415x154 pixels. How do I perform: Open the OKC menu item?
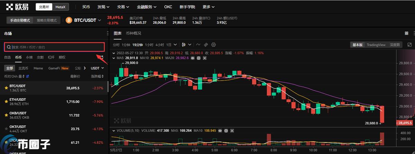[168, 7]
